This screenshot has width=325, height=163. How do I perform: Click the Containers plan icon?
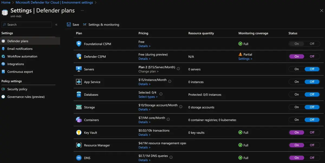coord(79,120)
